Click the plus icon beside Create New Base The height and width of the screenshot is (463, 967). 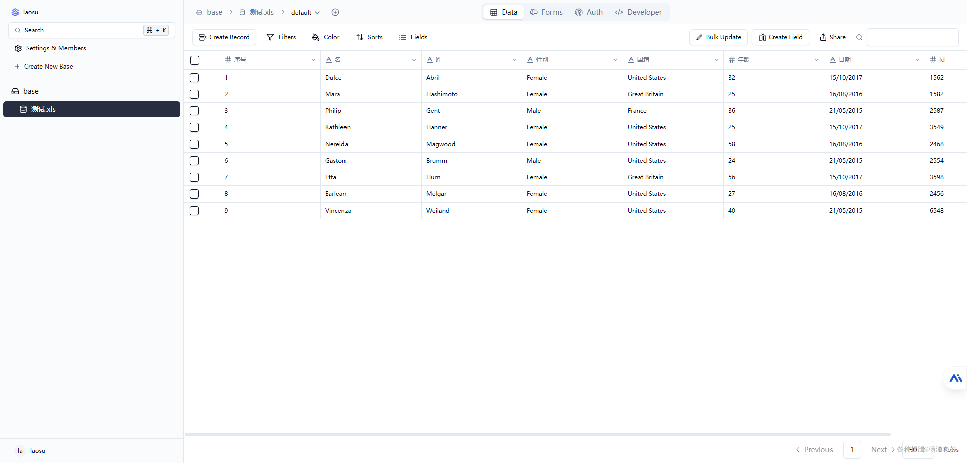coord(17,67)
